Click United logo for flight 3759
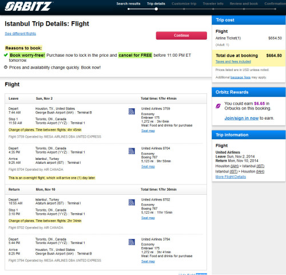This screenshot has height=275, width=286. point(132,111)
